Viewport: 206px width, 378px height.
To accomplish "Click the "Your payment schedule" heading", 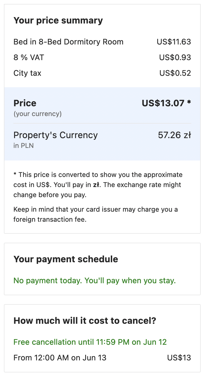I will [66, 259].
